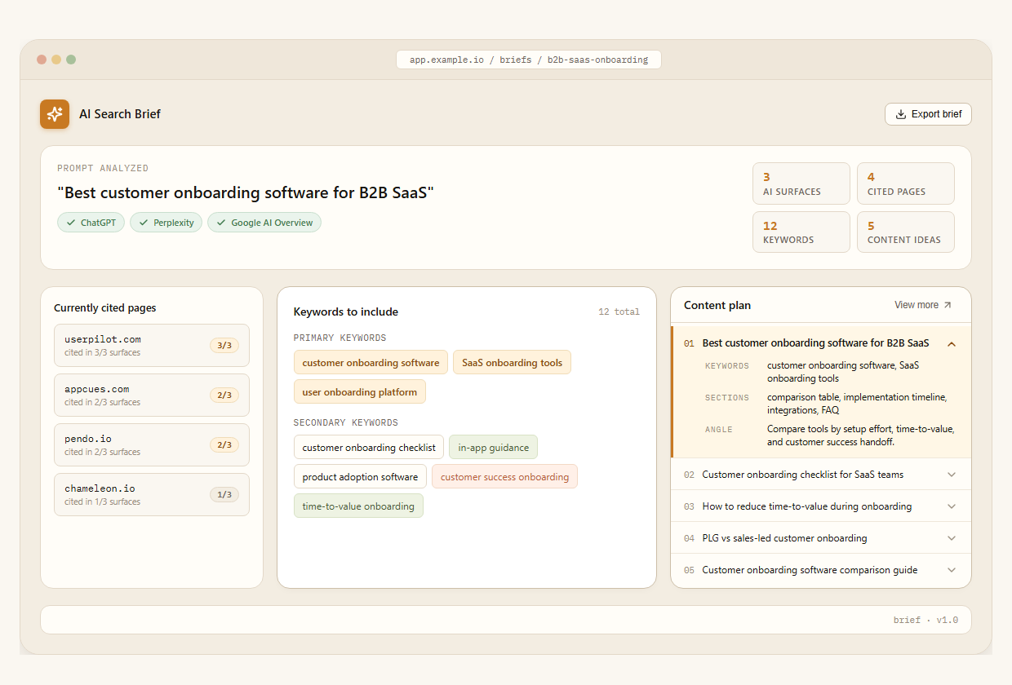Select the user onboarding platform keyword

point(360,392)
